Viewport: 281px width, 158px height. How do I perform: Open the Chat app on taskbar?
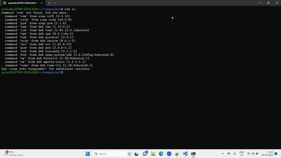(145, 154)
